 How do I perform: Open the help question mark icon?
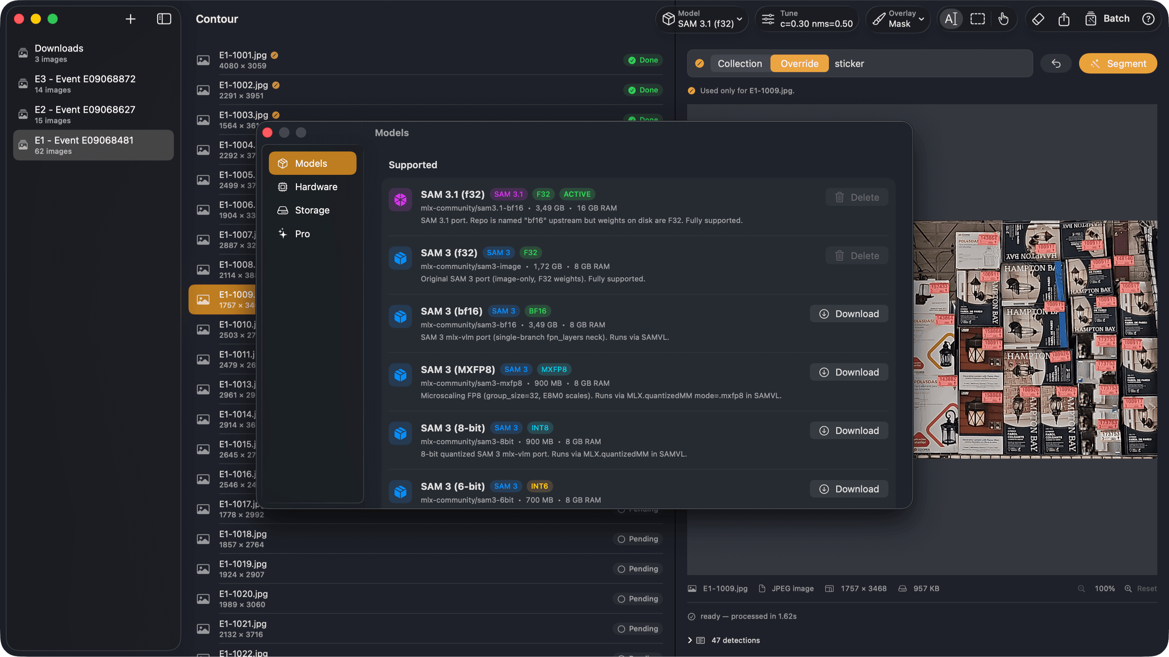(x=1149, y=19)
